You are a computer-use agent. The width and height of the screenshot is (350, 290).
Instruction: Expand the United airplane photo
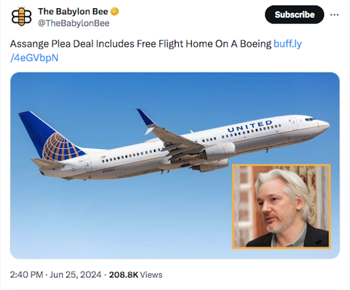[x=175, y=166]
